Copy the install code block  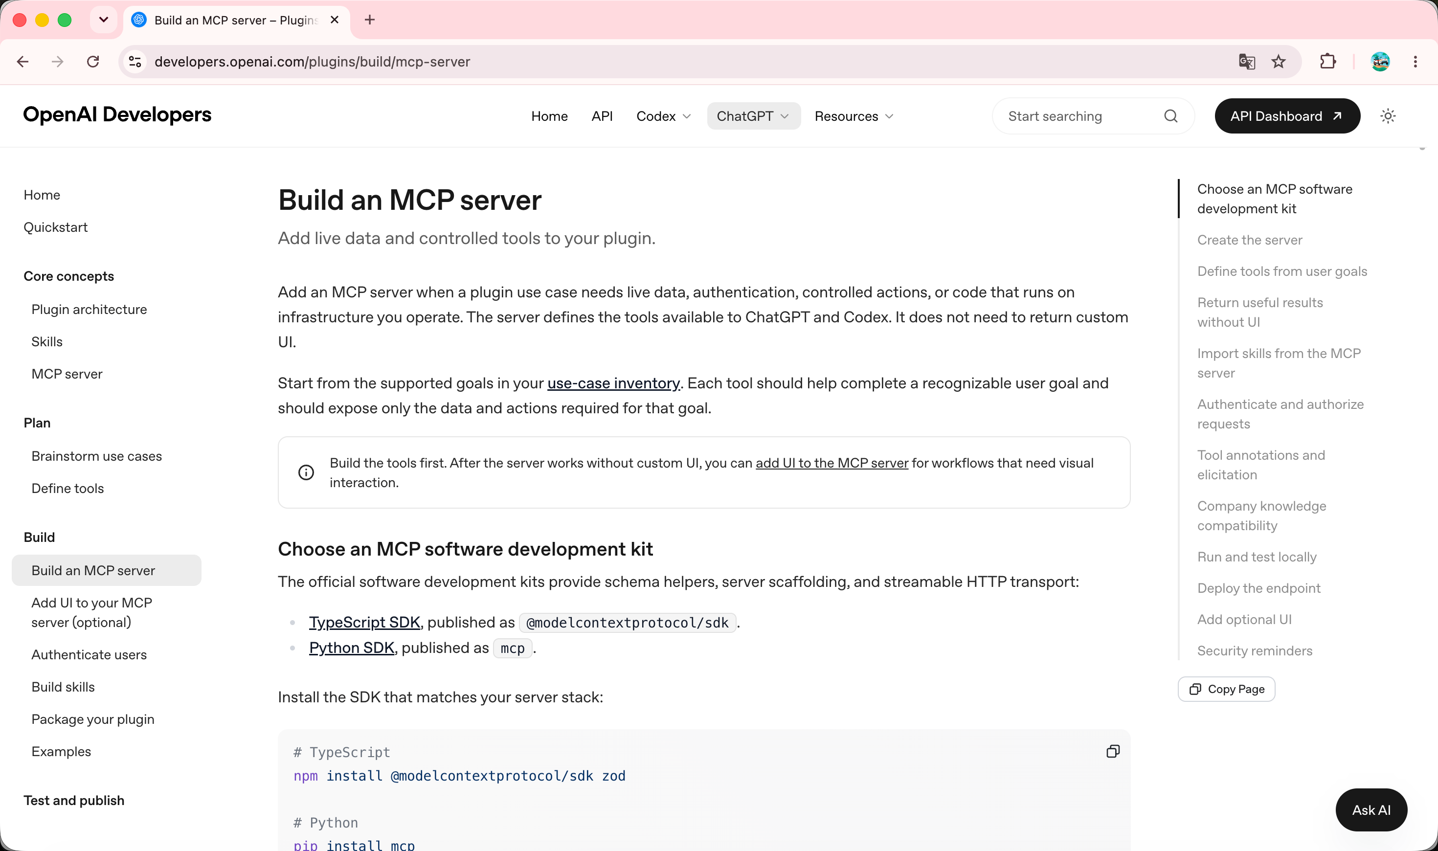pos(1113,751)
